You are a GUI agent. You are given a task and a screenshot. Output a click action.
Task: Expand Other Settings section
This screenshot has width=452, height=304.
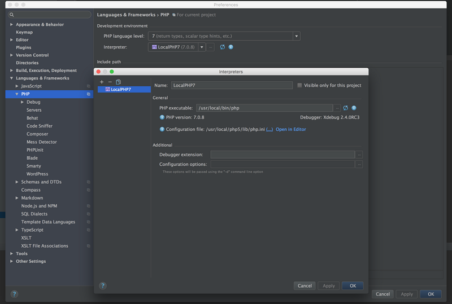click(x=11, y=261)
